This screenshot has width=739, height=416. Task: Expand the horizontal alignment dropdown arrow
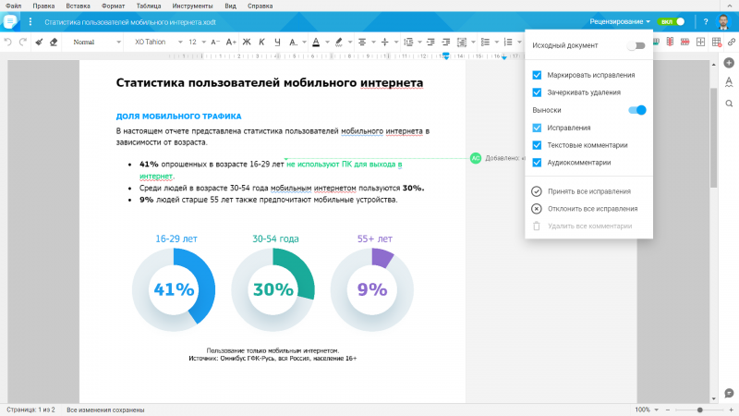373,42
